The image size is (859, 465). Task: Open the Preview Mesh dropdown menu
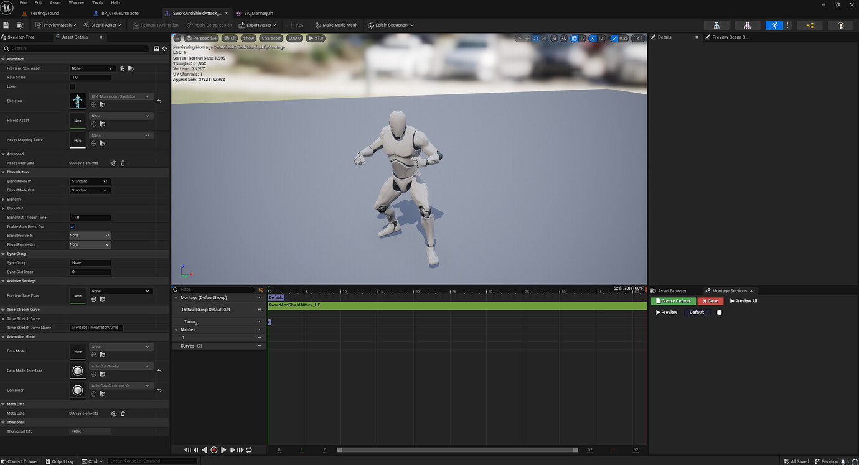coord(56,25)
